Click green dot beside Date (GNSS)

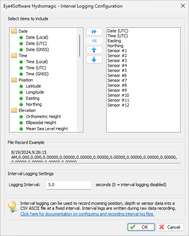(x=21, y=49)
